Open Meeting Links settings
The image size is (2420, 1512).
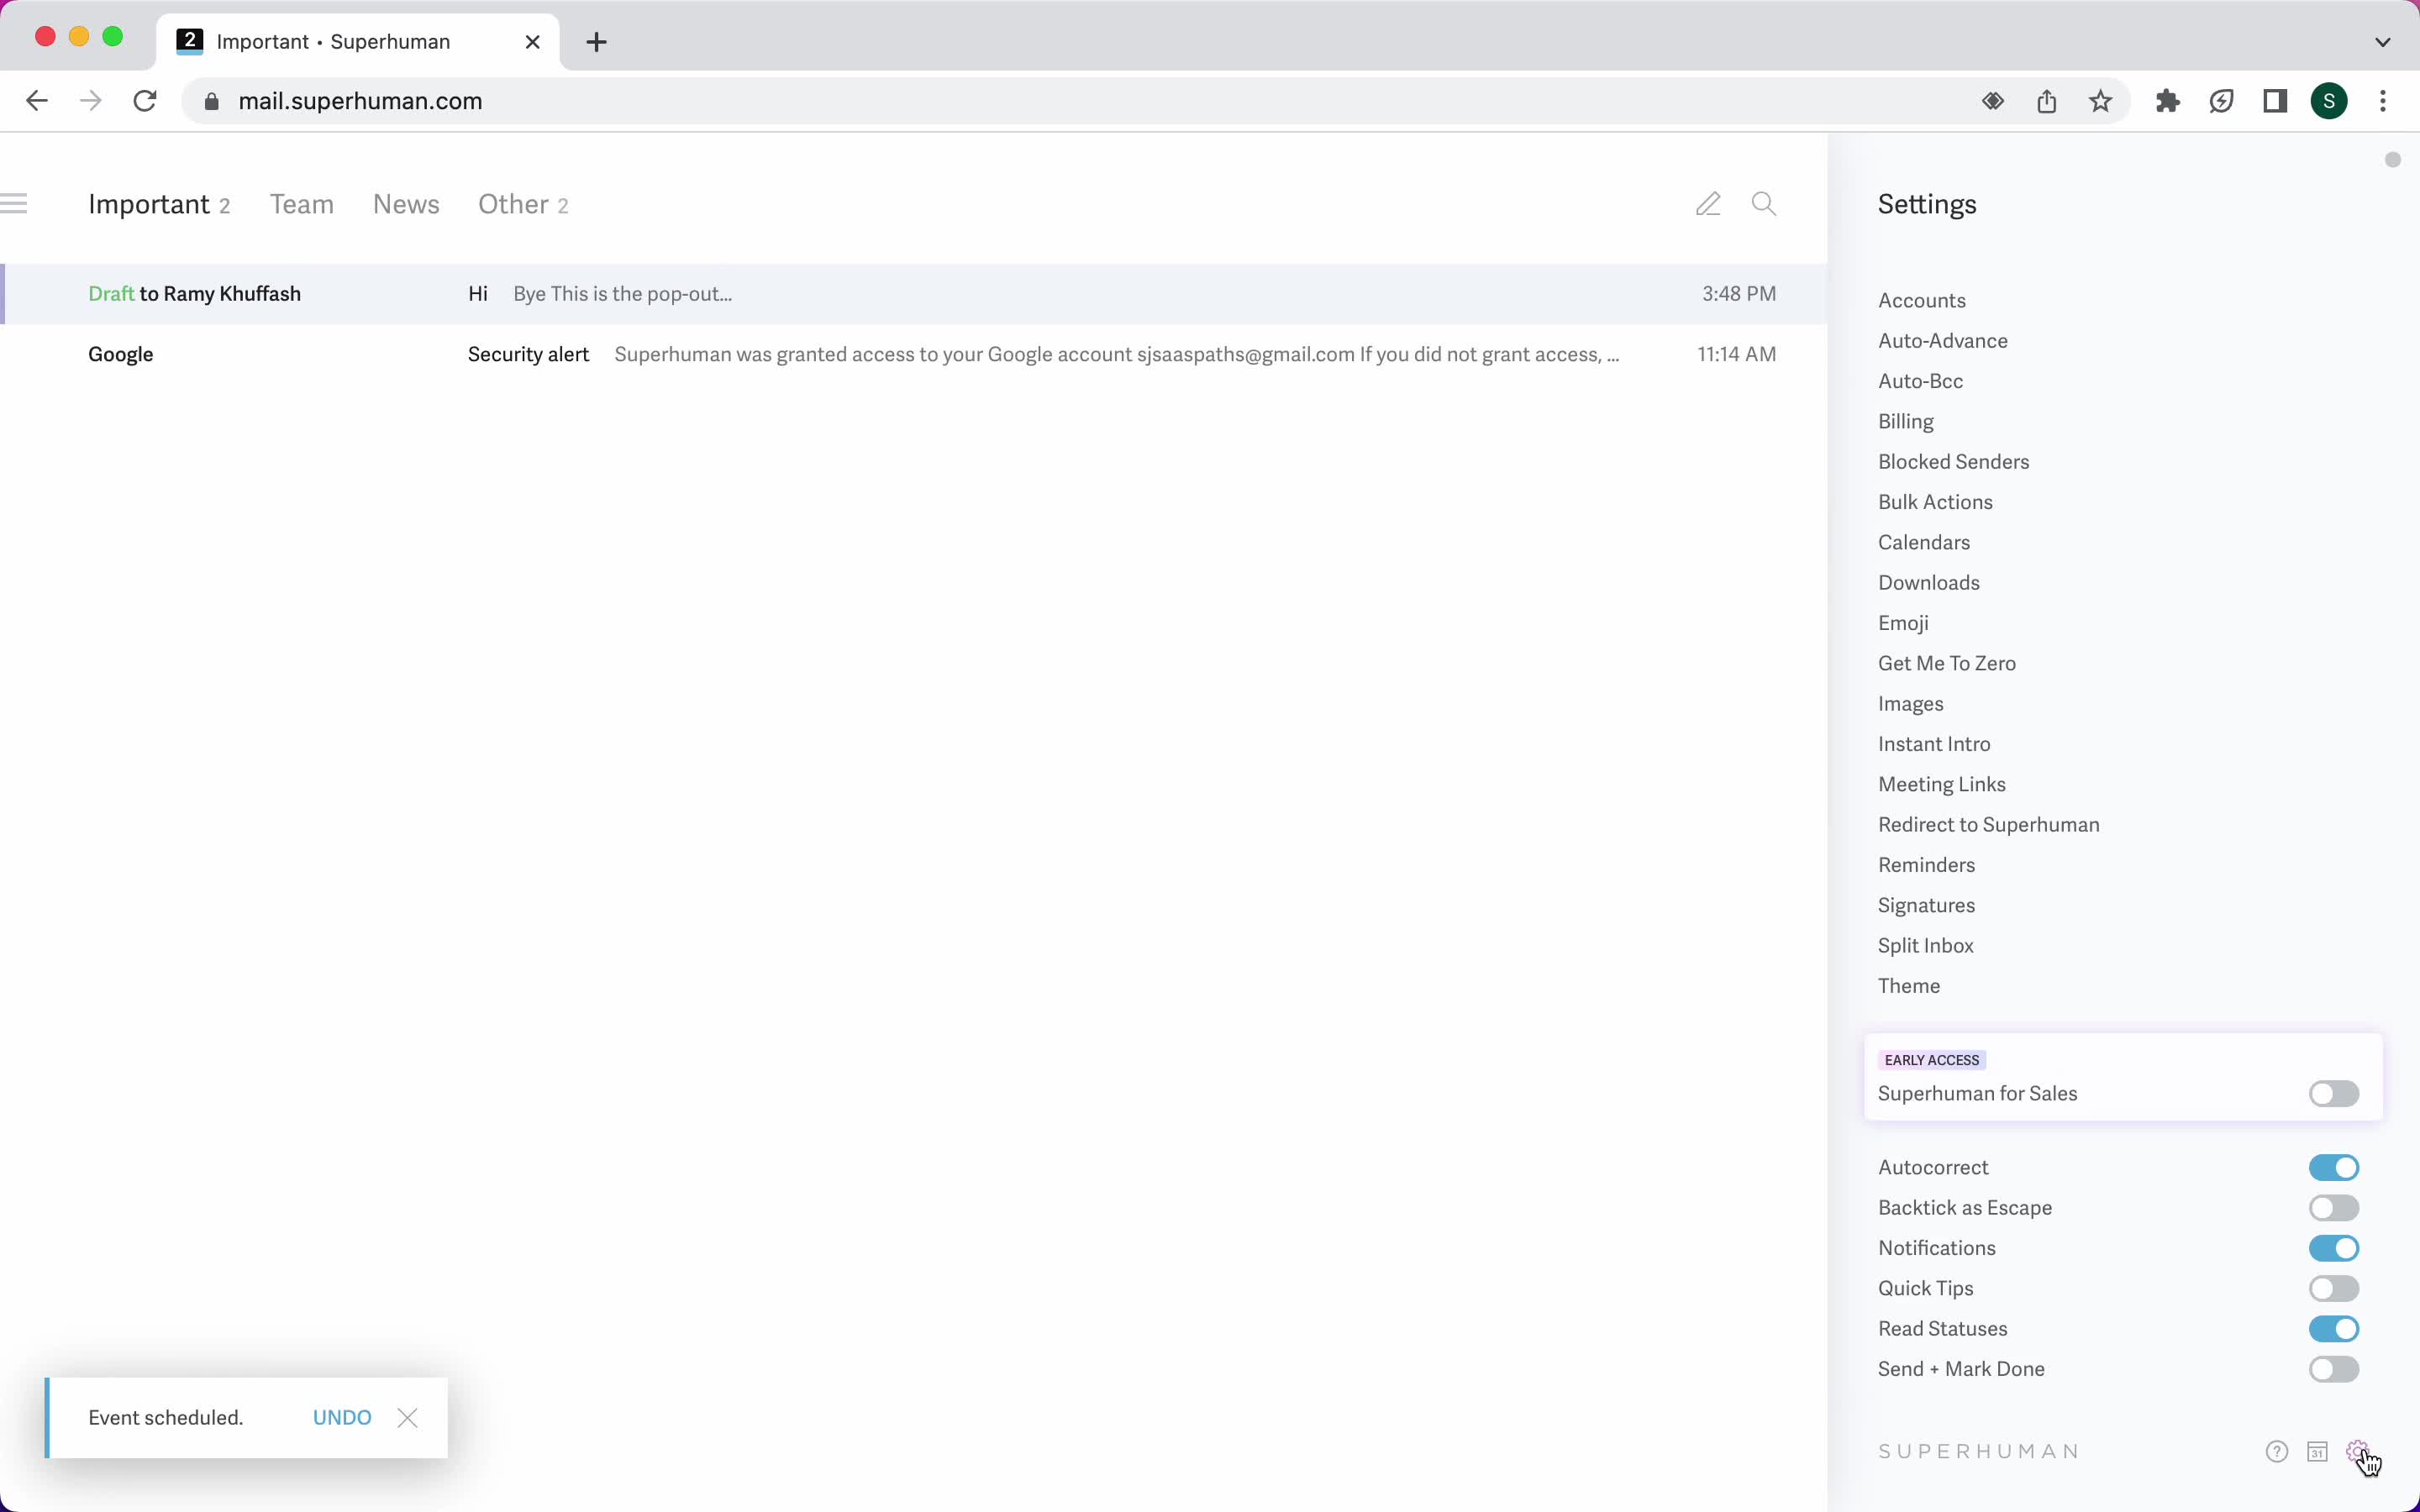click(x=1941, y=784)
